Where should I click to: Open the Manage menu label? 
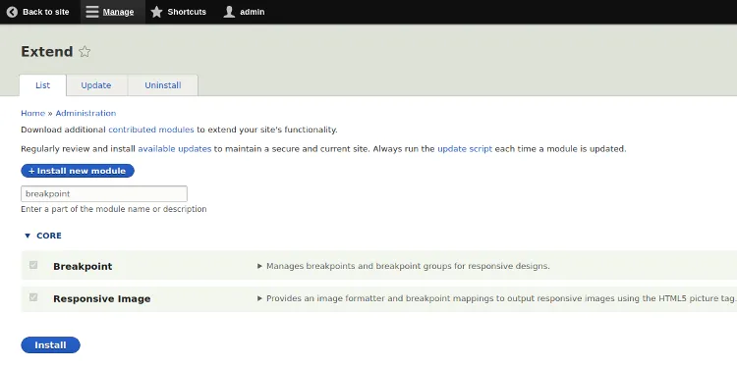point(118,12)
